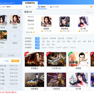Select 不限 for 游戏类型

click(37, 38)
